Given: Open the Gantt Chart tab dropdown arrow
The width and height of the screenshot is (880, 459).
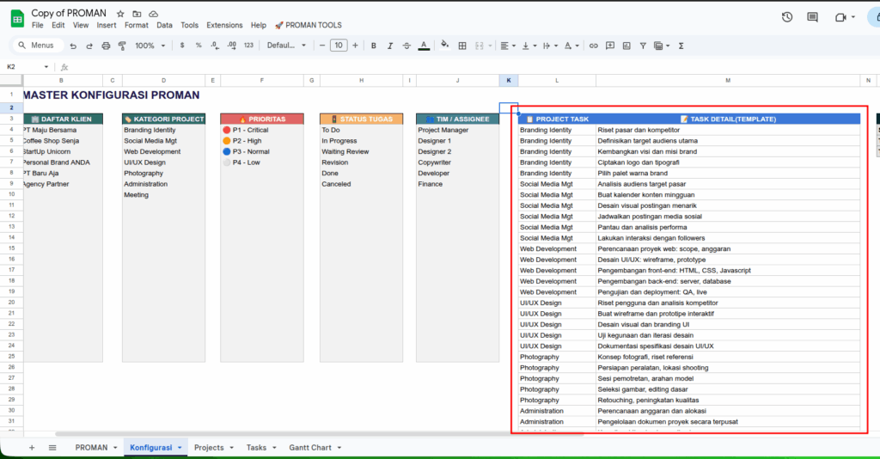Looking at the screenshot, I should click(338, 448).
